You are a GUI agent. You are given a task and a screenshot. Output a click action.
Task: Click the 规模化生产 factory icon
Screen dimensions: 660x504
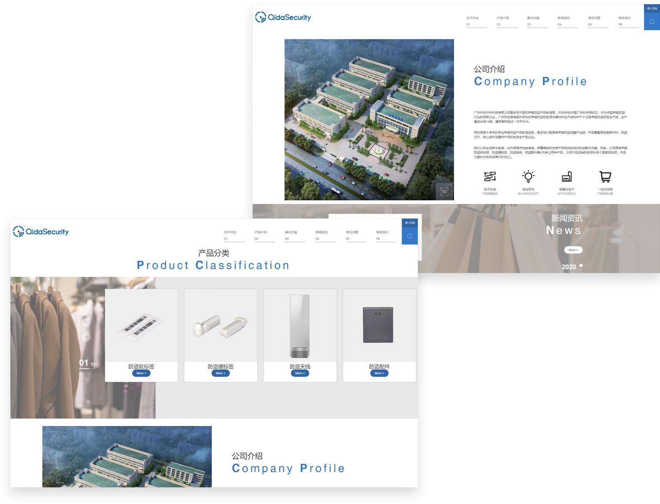pos(567,176)
